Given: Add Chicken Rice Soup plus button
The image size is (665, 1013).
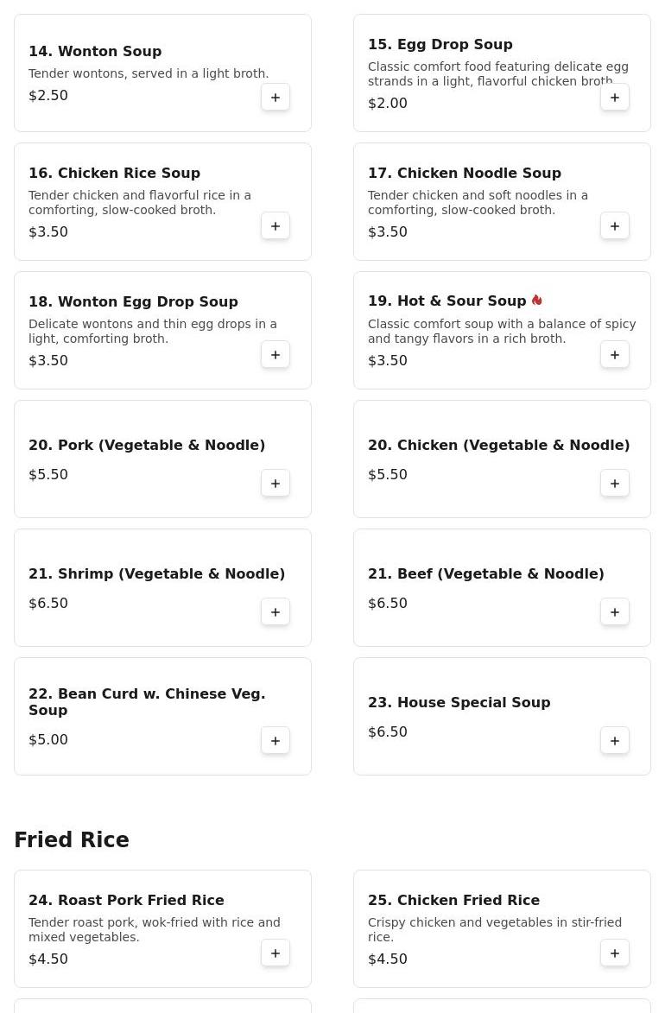Looking at the screenshot, I should [x=275, y=226].
